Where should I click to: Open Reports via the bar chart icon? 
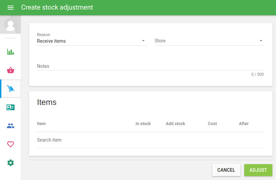(x=10, y=52)
